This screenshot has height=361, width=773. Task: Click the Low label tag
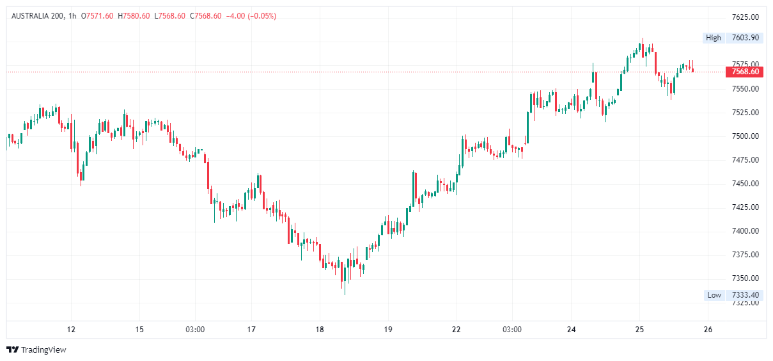[x=714, y=295]
